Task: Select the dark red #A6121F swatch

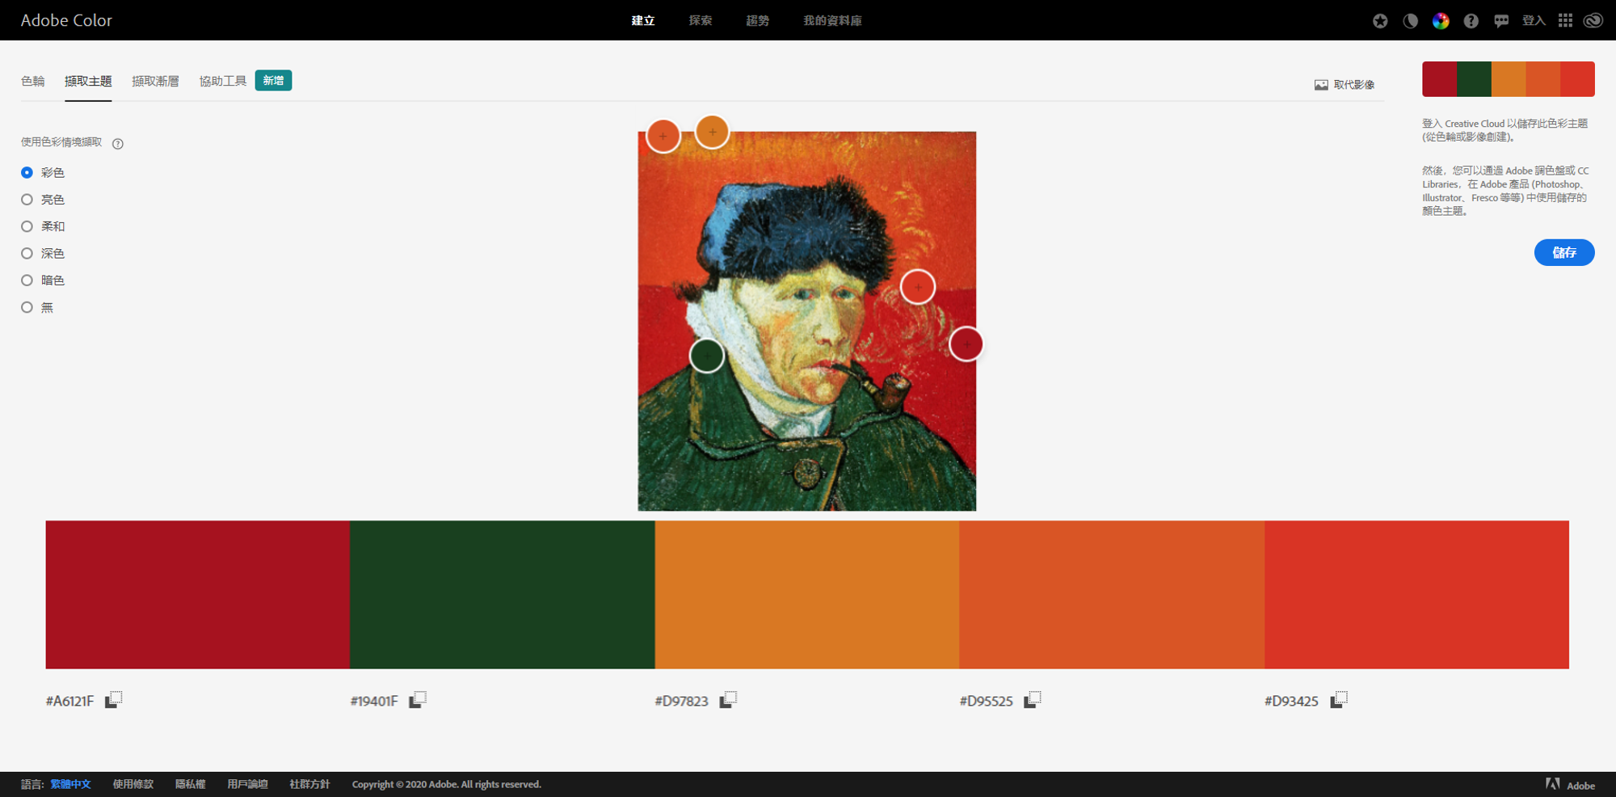Action: point(198,594)
